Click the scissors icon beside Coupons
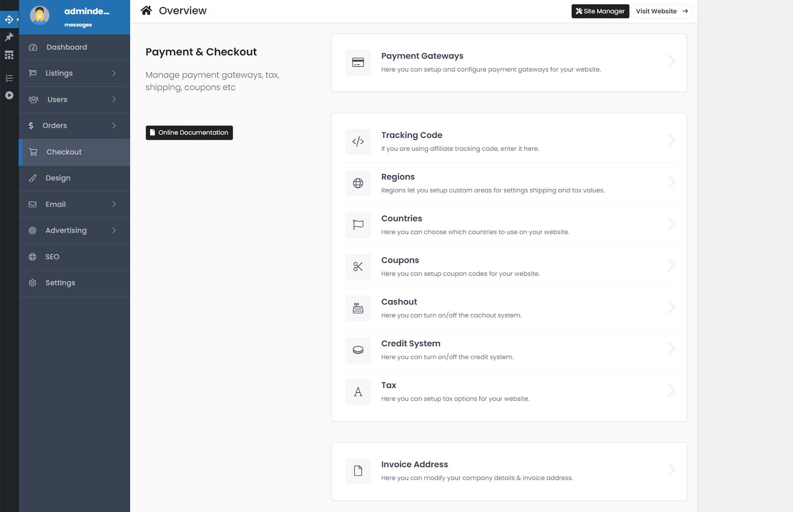Screen dimensions: 793x512 coord(358,267)
